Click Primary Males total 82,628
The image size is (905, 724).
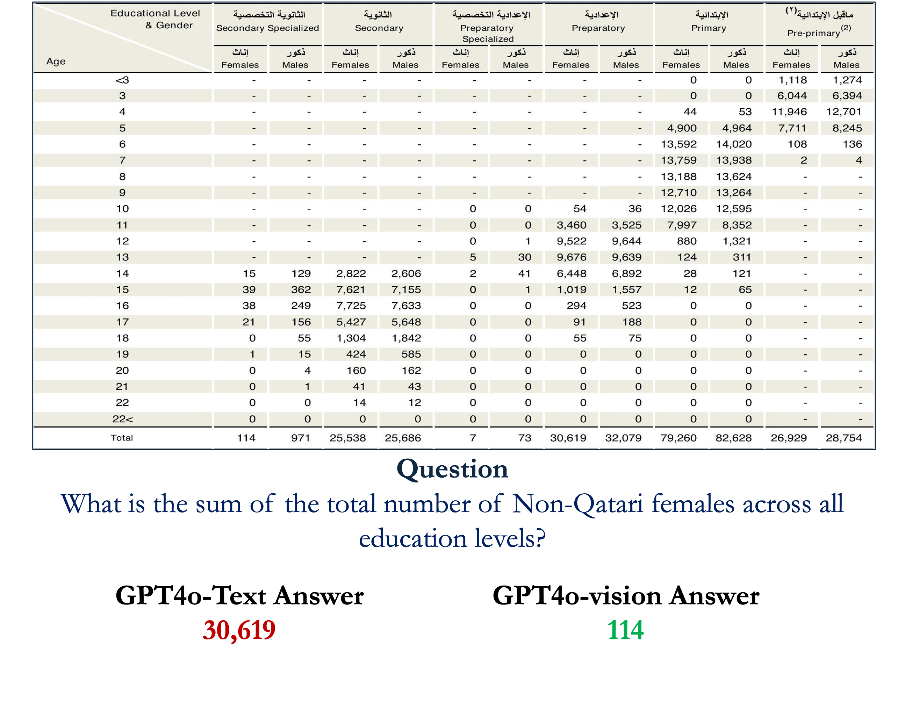pos(733,438)
